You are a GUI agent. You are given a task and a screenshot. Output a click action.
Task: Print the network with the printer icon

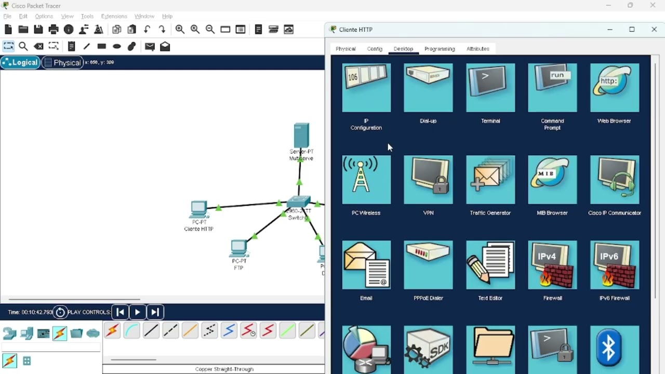54,30
